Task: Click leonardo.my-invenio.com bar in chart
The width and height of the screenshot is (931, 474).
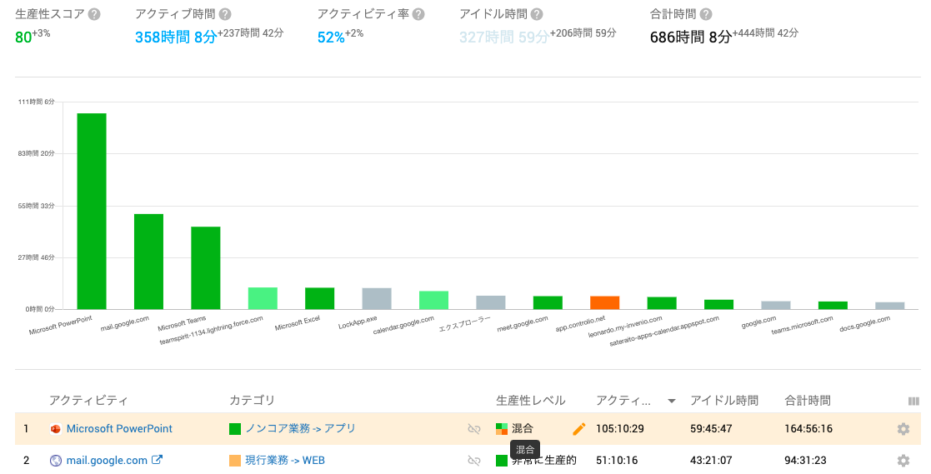Action: click(x=662, y=303)
